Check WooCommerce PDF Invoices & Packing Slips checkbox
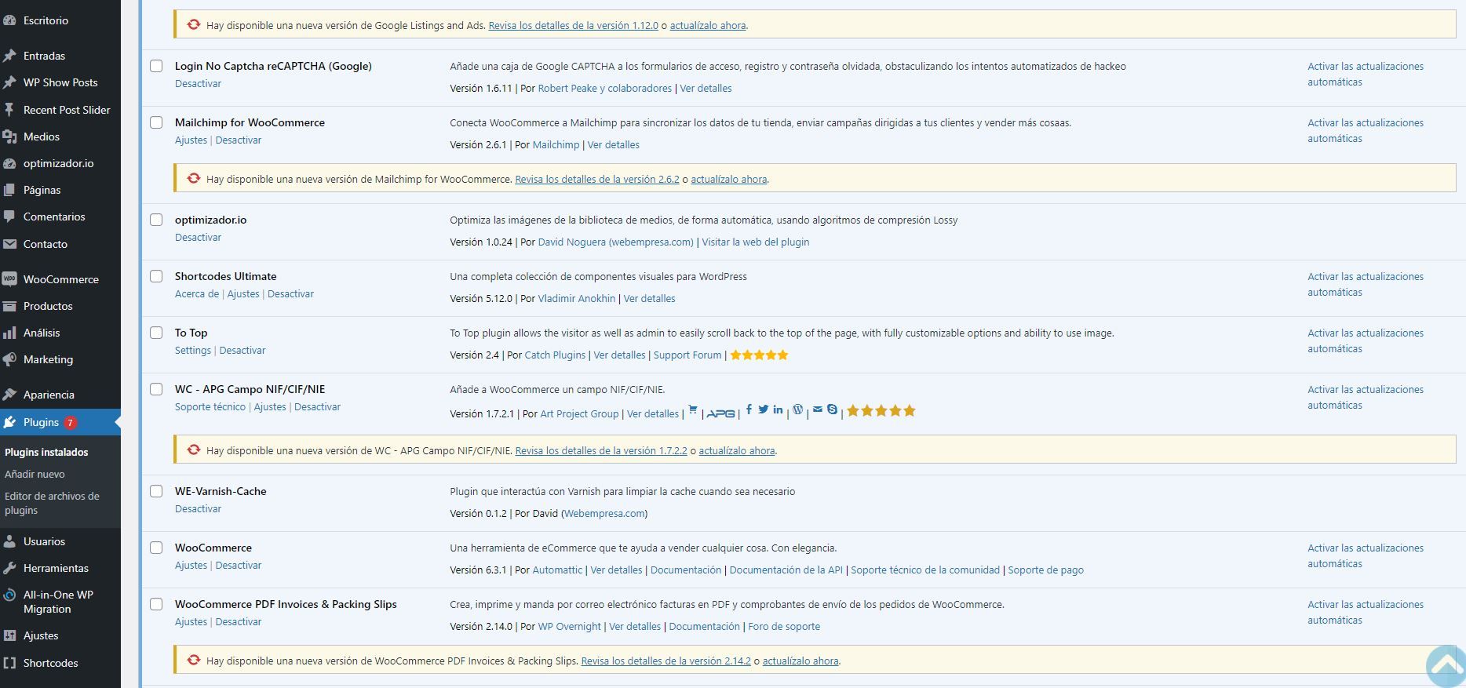This screenshot has height=688, width=1466. (x=156, y=604)
